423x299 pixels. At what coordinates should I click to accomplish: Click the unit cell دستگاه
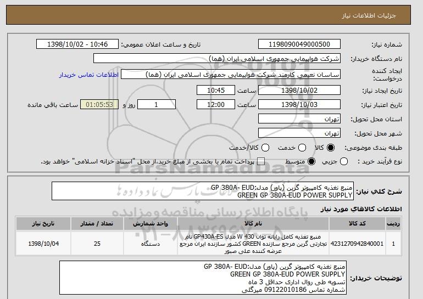click(x=151, y=244)
